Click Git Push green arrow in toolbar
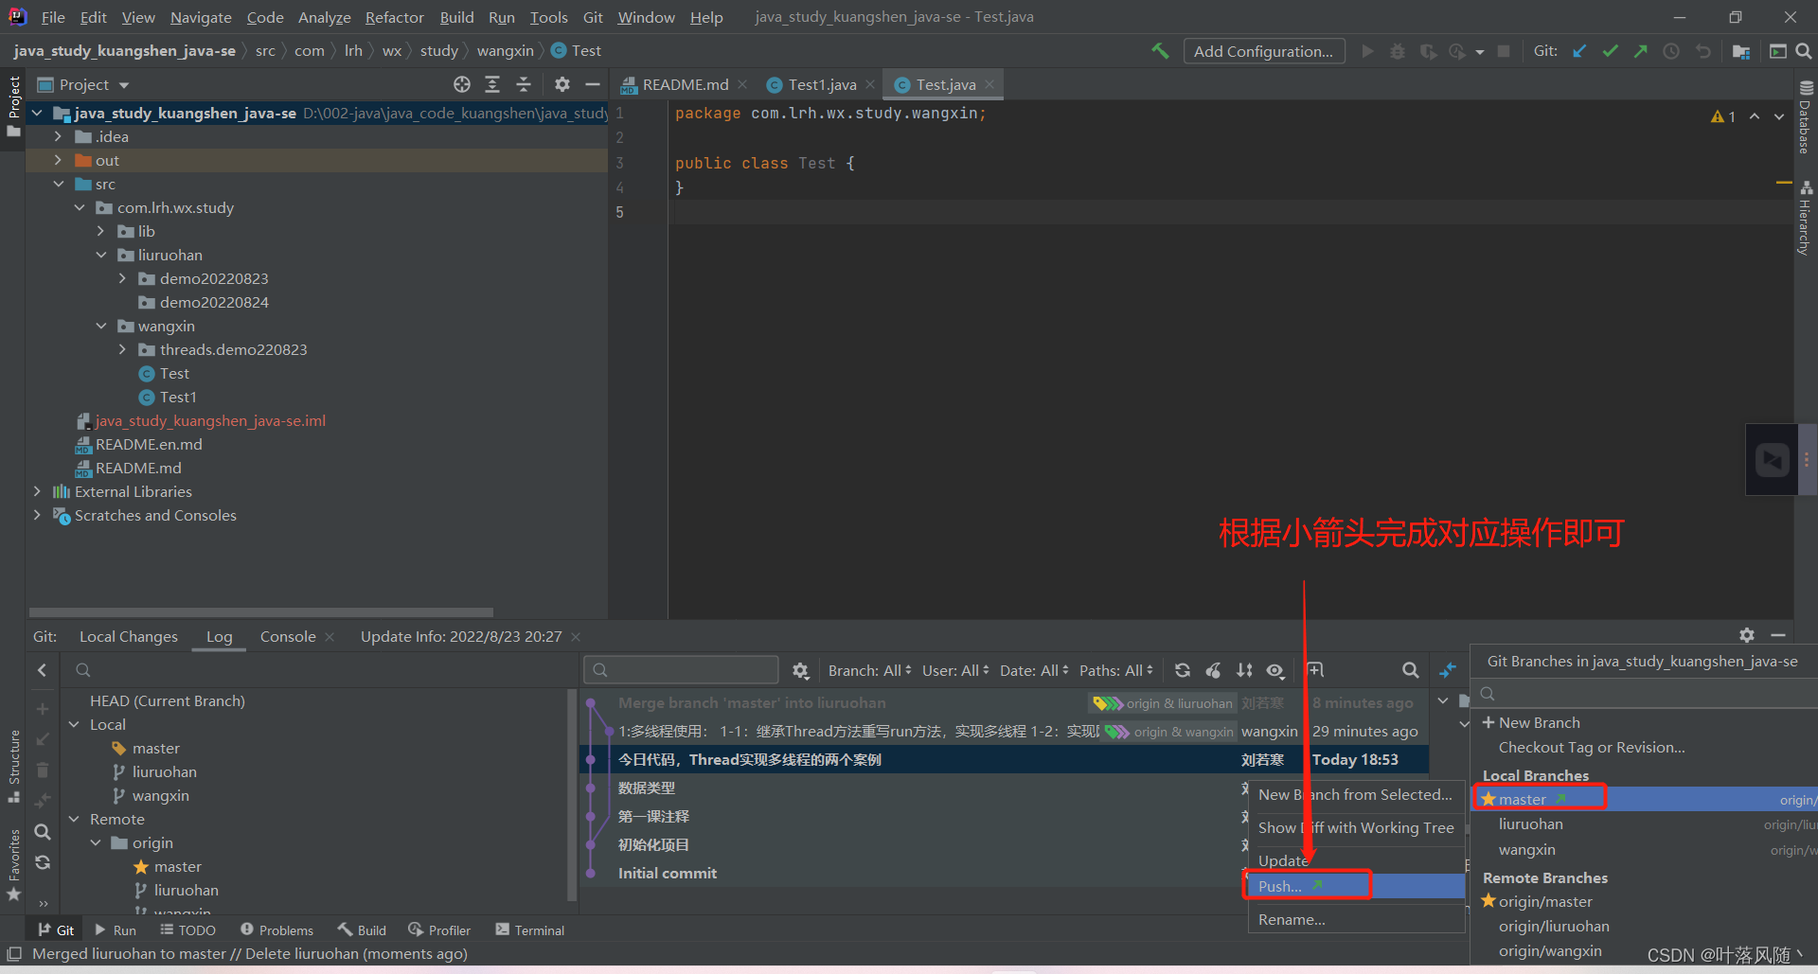This screenshot has width=1818, height=974. pyautogui.click(x=1640, y=51)
